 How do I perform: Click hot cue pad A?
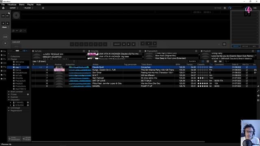(72, 44)
